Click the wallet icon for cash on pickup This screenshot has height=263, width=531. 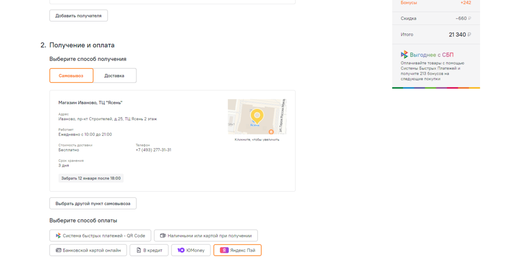163,236
